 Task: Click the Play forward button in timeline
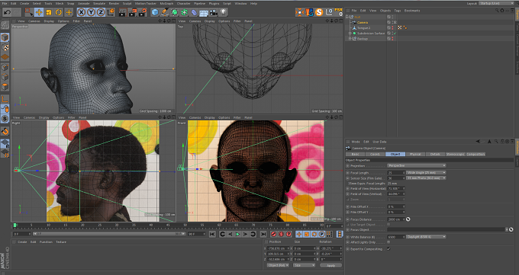coord(237,234)
